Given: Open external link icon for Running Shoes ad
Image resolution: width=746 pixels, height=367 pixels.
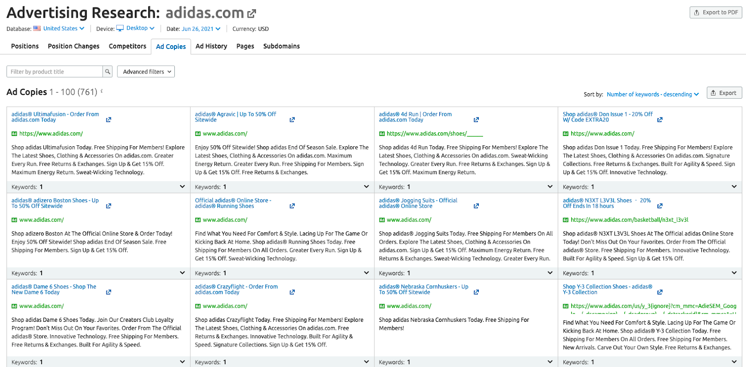Looking at the screenshot, I should click(x=292, y=206).
